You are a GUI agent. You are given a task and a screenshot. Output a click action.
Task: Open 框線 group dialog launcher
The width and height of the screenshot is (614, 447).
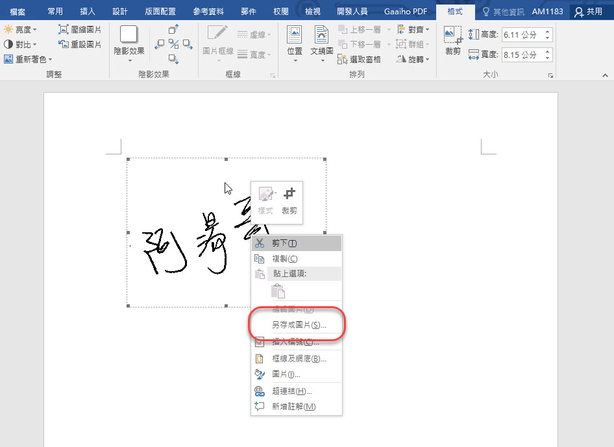[x=273, y=75]
